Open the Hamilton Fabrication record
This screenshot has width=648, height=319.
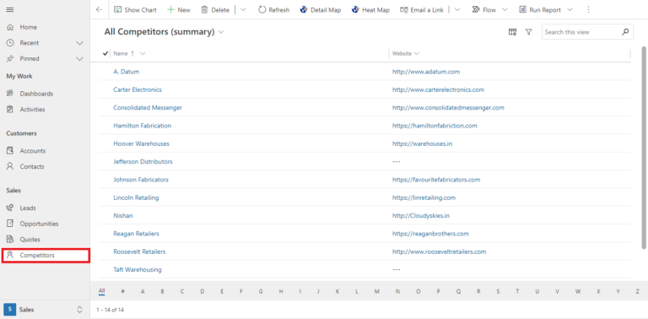click(x=142, y=126)
